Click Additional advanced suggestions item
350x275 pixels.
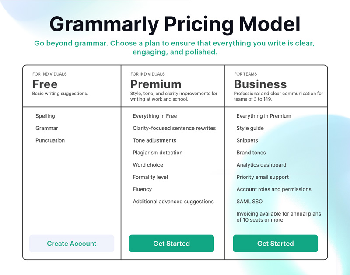[x=173, y=202]
